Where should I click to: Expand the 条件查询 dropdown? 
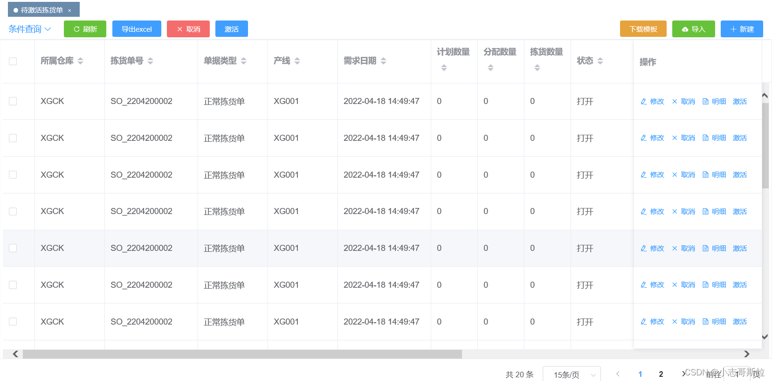[29, 29]
